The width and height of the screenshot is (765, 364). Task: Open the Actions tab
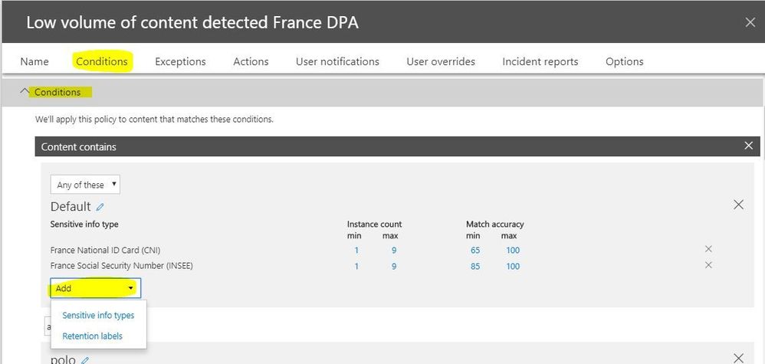(251, 61)
